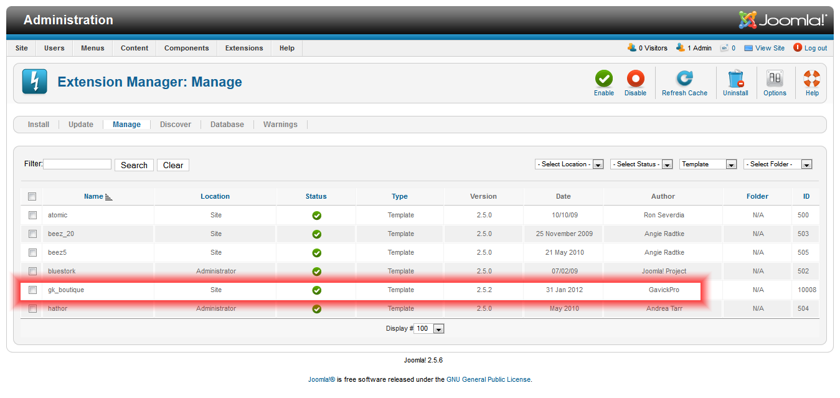The image size is (840, 398).
Task: Check the gk_boutique row checkbox
Action: tap(32, 290)
